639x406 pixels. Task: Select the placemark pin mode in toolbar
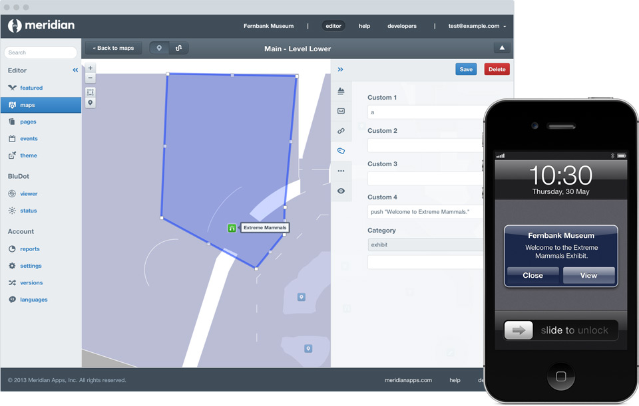click(x=159, y=48)
